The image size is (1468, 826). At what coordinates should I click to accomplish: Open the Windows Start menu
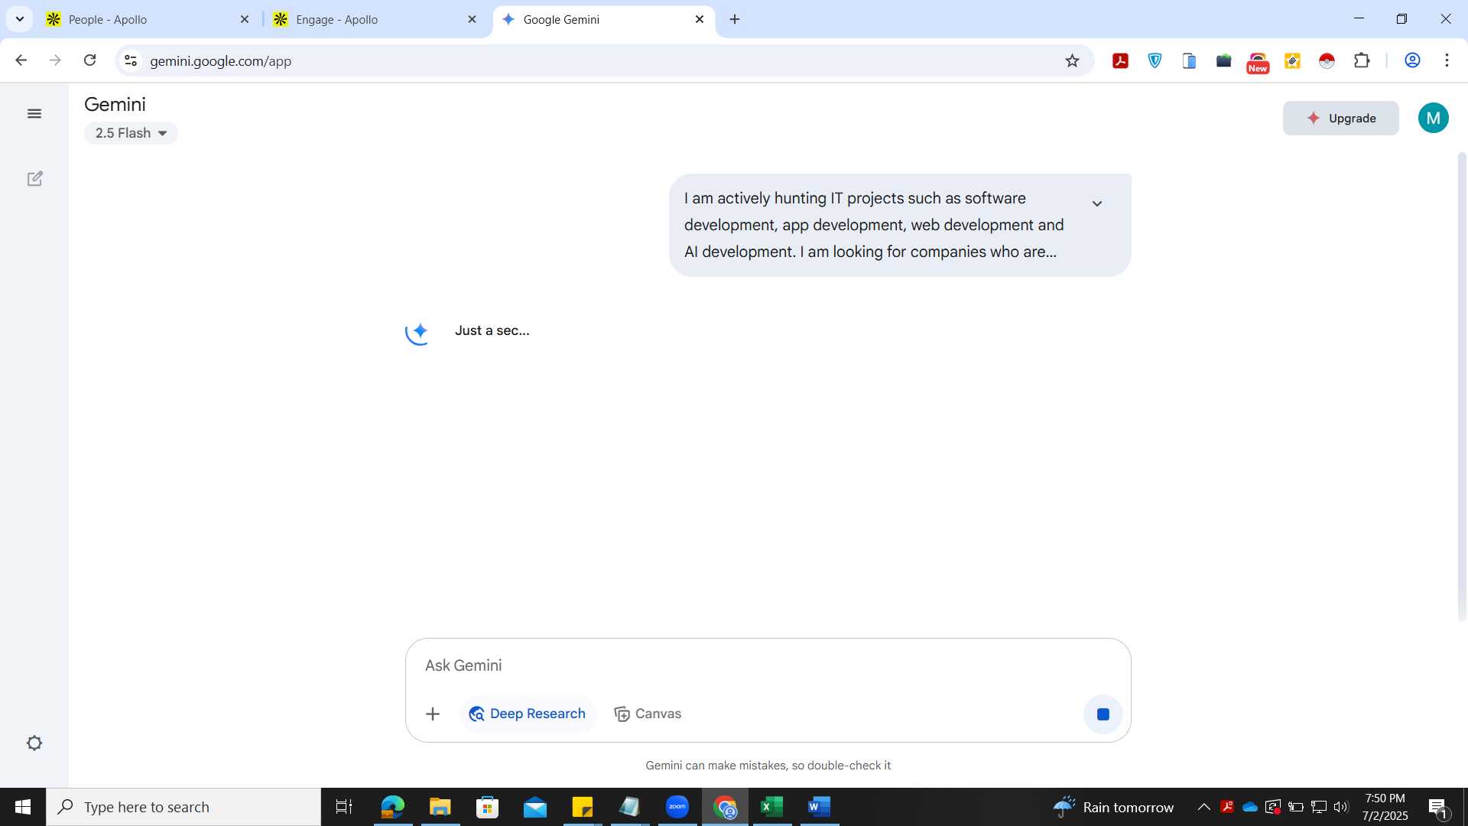(x=23, y=807)
